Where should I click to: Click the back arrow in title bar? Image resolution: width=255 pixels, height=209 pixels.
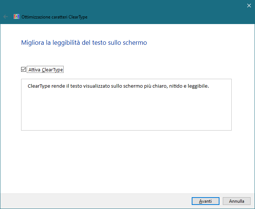[6, 17]
